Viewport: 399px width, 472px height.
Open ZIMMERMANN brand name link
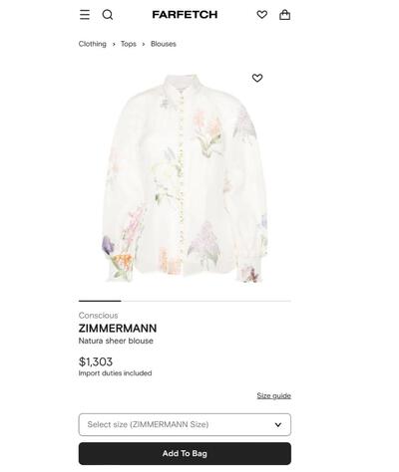click(x=118, y=329)
